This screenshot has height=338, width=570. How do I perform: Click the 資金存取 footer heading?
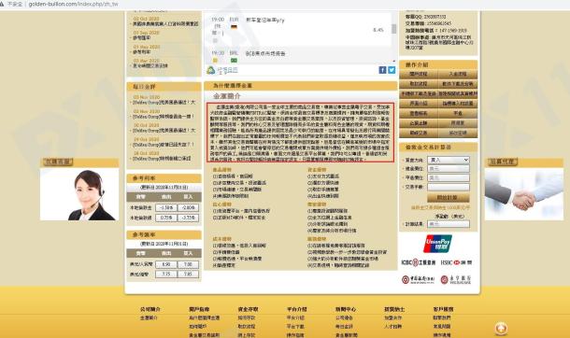(248, 309)
